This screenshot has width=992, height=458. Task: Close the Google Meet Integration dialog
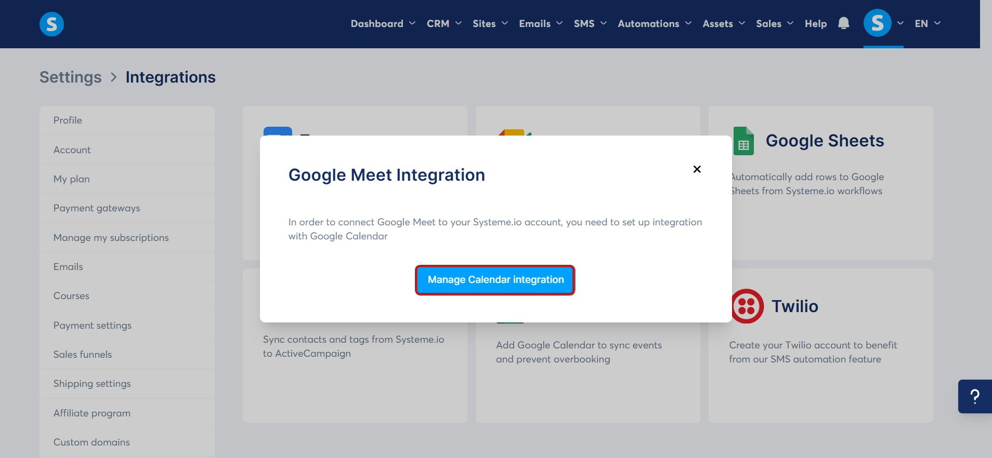[x=697, y=169]
